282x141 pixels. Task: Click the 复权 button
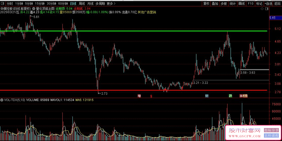click(x=206, y=3)
